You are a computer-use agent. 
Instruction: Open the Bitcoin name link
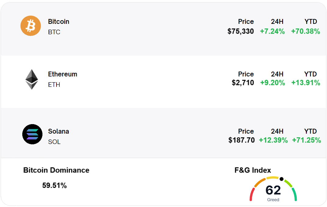pos(59,22)
